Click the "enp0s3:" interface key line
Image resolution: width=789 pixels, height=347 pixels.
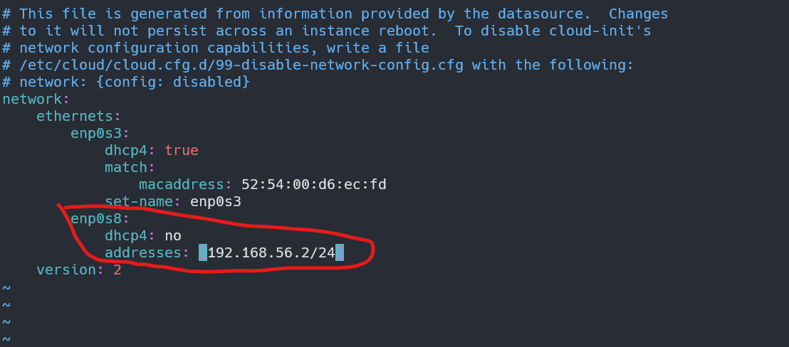99,133
